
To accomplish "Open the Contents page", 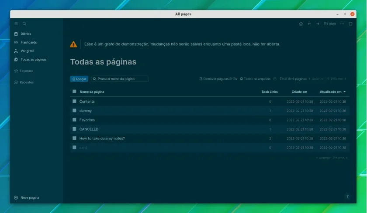I will click(x=87, y=101).
